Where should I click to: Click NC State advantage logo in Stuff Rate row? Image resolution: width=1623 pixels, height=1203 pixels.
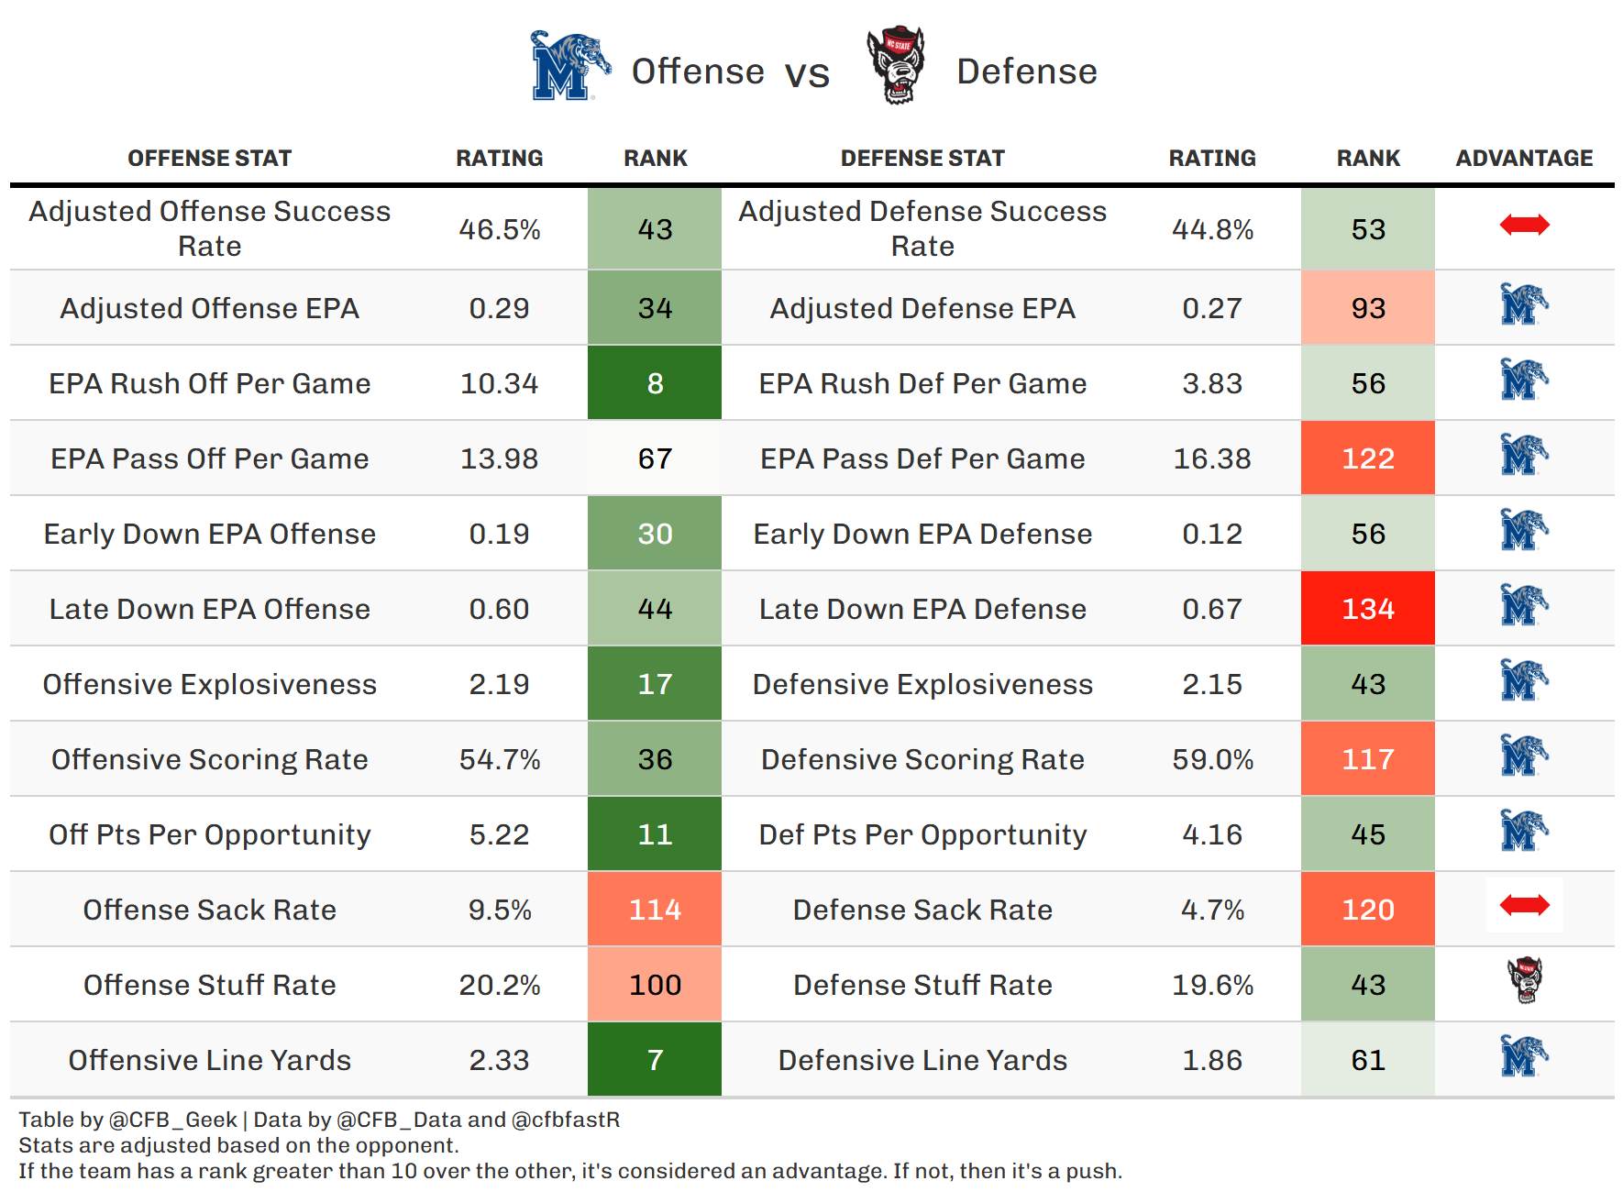(x=1525, y=980)
